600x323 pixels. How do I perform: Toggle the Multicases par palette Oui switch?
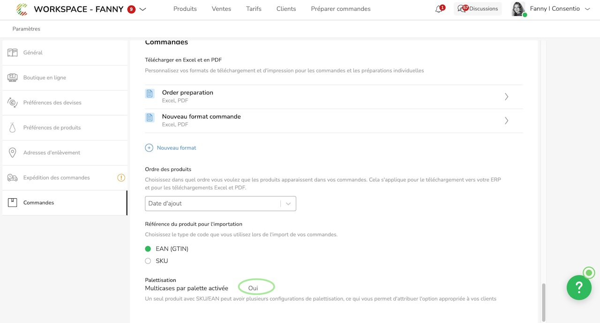click(256, 288)
